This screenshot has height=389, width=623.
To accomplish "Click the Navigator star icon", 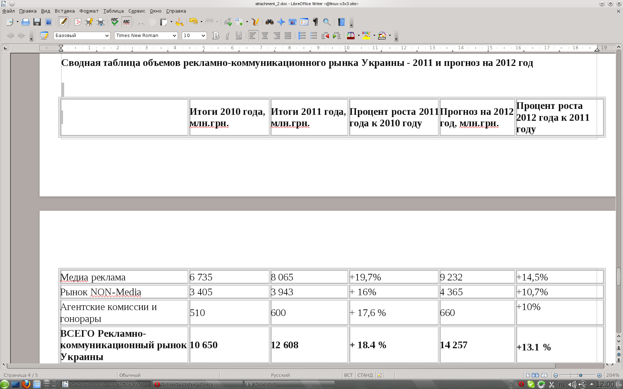I will (281, 22).
